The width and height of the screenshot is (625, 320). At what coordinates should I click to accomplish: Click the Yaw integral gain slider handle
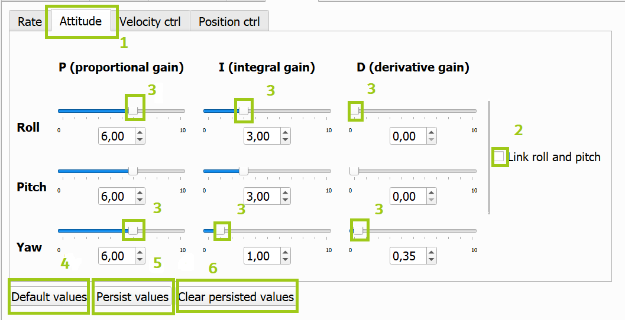221,231
